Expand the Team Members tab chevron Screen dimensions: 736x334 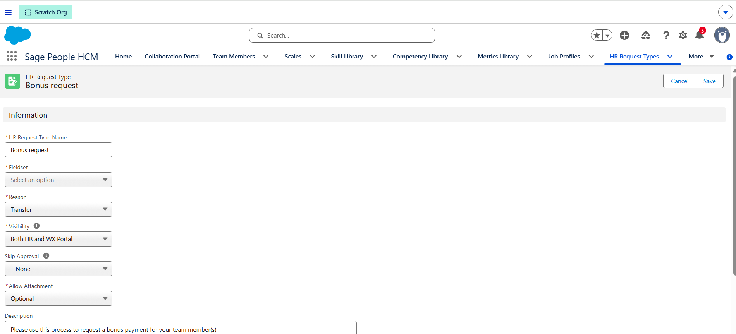(x=266, y=56)
